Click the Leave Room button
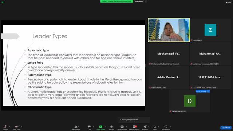Screen dimensions: 233x131 (226, 128)
